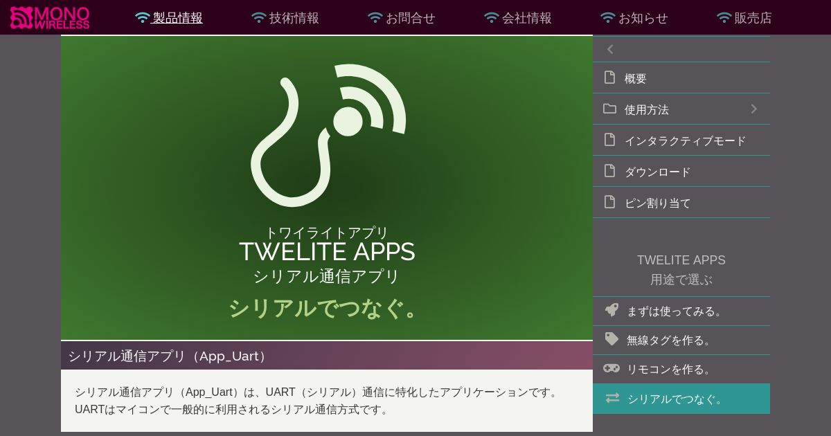
Task: Click wifi icon beside 販売店
Action: 724,18
